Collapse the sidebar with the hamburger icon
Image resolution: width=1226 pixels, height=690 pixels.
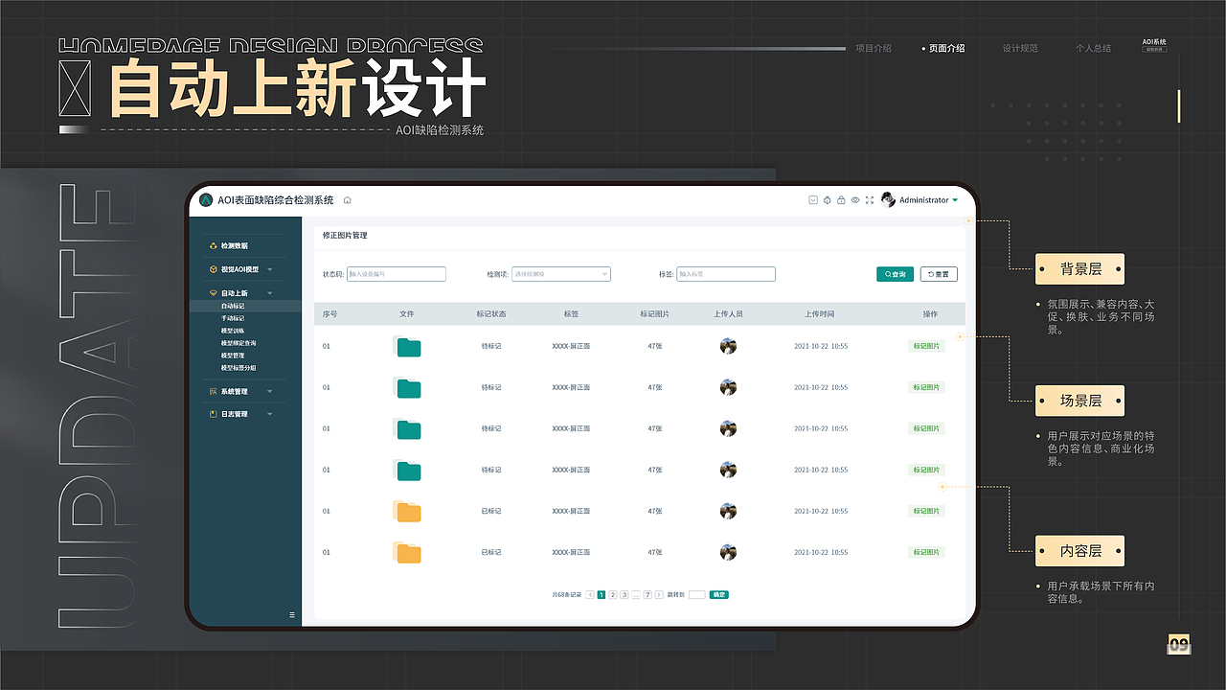pos(292,614)
